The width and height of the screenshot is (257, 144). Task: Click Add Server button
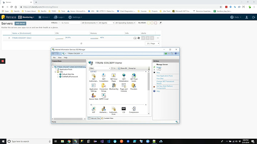[x=20, y=24]
